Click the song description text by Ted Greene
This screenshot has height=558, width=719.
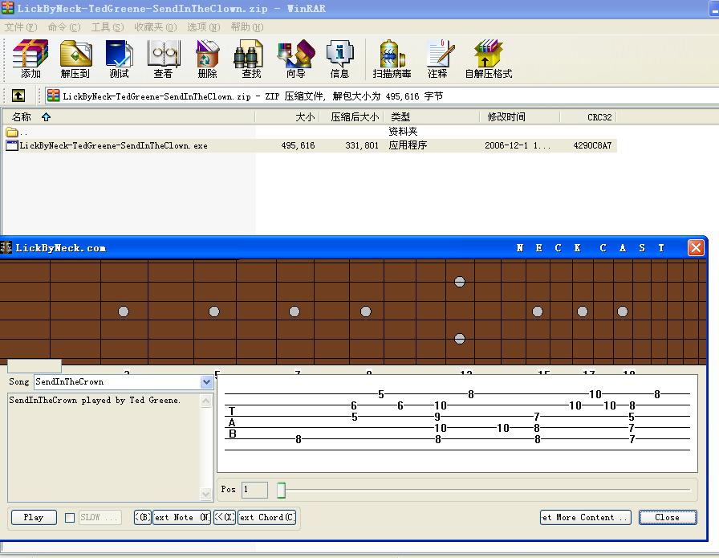pos(95,400)
